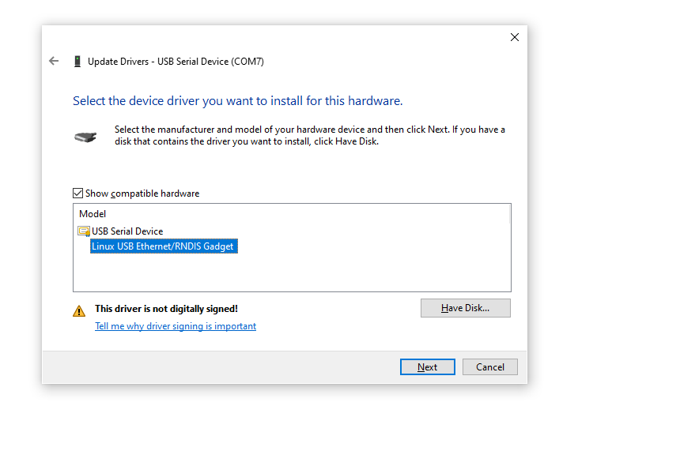The width and height of the screenshot is (680, 466).
Task: Select Linux USB Ethernet/RNDIS Gadget entry
Action: click(164, 246)
